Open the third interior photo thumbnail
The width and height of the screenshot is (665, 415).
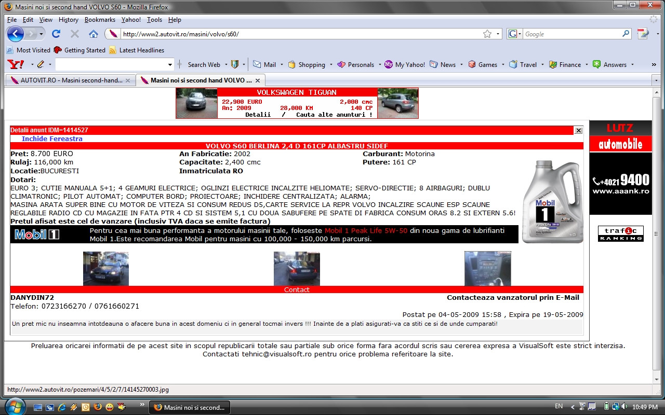487,269
